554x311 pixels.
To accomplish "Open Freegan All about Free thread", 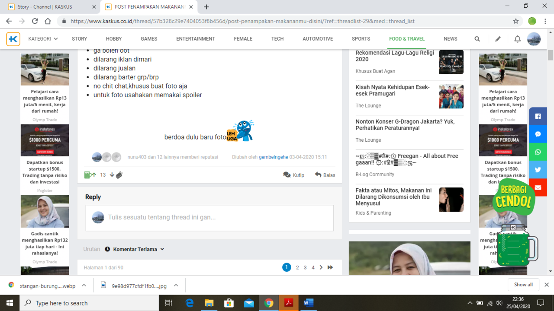I will click(407, 159).
